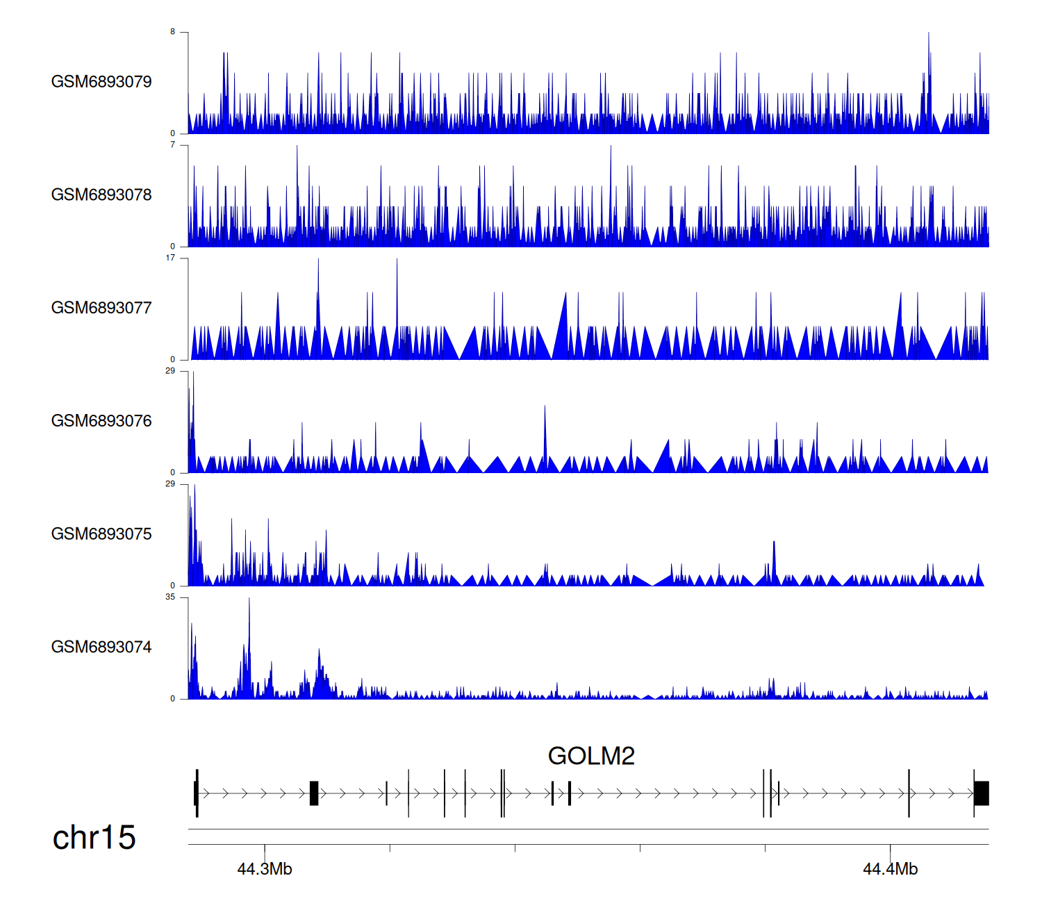Click the GSM6893075 track name
Viewport: 1042px width, 917px height.
[101, 534]
